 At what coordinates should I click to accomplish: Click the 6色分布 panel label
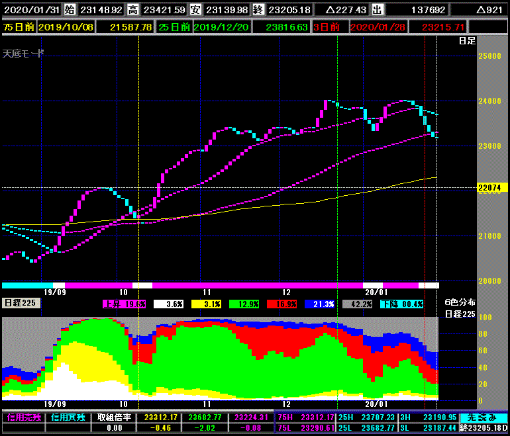coord(460,302)
